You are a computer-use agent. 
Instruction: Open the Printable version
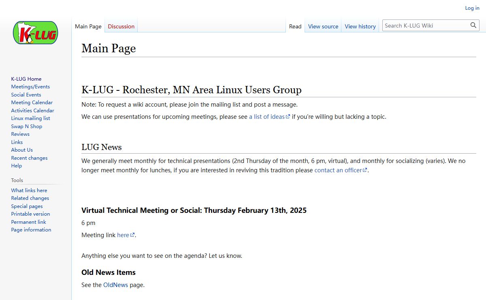click(x=30, y=214)
